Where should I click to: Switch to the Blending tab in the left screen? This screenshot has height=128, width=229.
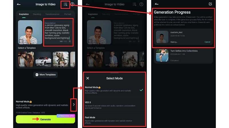[x=37, y=14]
